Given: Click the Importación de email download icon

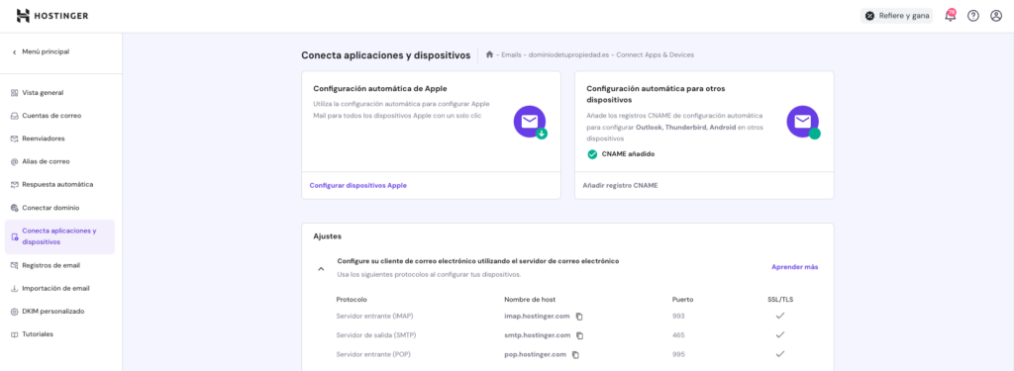Looking at the screenshot, I should coord(14,289).
